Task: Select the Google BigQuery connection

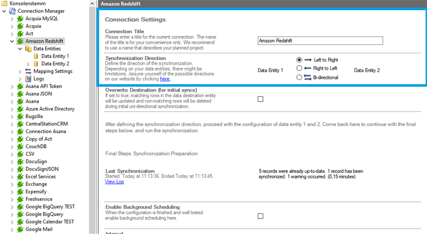Action: tap(44, 214)
